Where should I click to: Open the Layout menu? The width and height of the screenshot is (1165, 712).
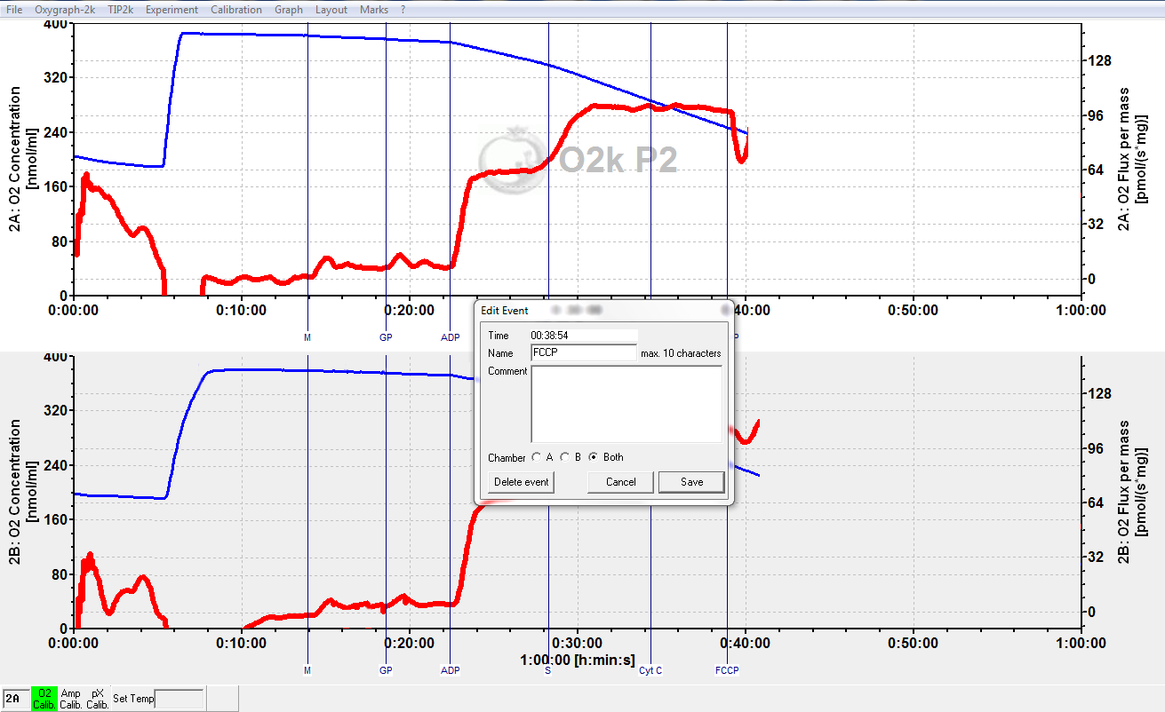click(x=331, y=10)
